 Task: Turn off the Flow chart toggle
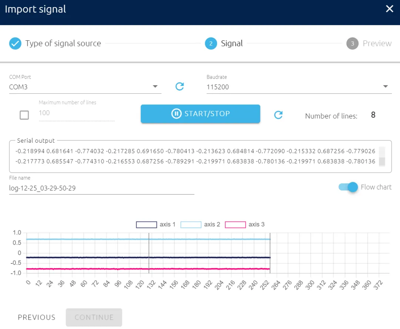[349, 187]
